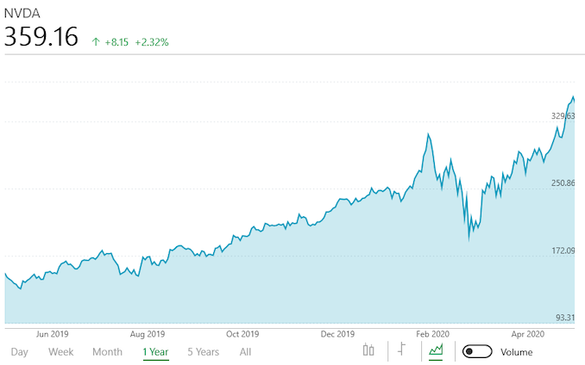Click the green up arrow beside price change
Viewport: 585px width, 365px height.
(96, 40)
